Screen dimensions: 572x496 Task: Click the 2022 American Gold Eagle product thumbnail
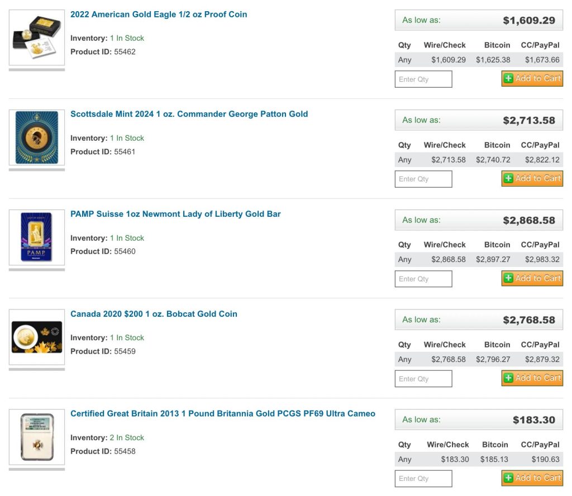click(x=37, y=38)
